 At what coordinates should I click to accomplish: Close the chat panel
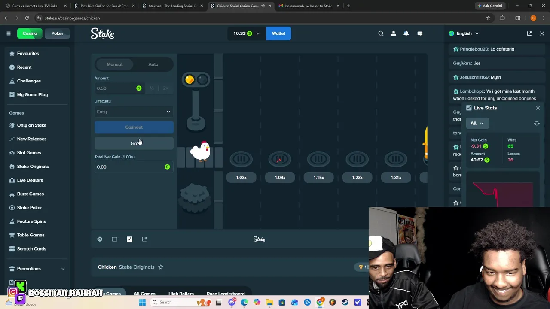(542, 33)
